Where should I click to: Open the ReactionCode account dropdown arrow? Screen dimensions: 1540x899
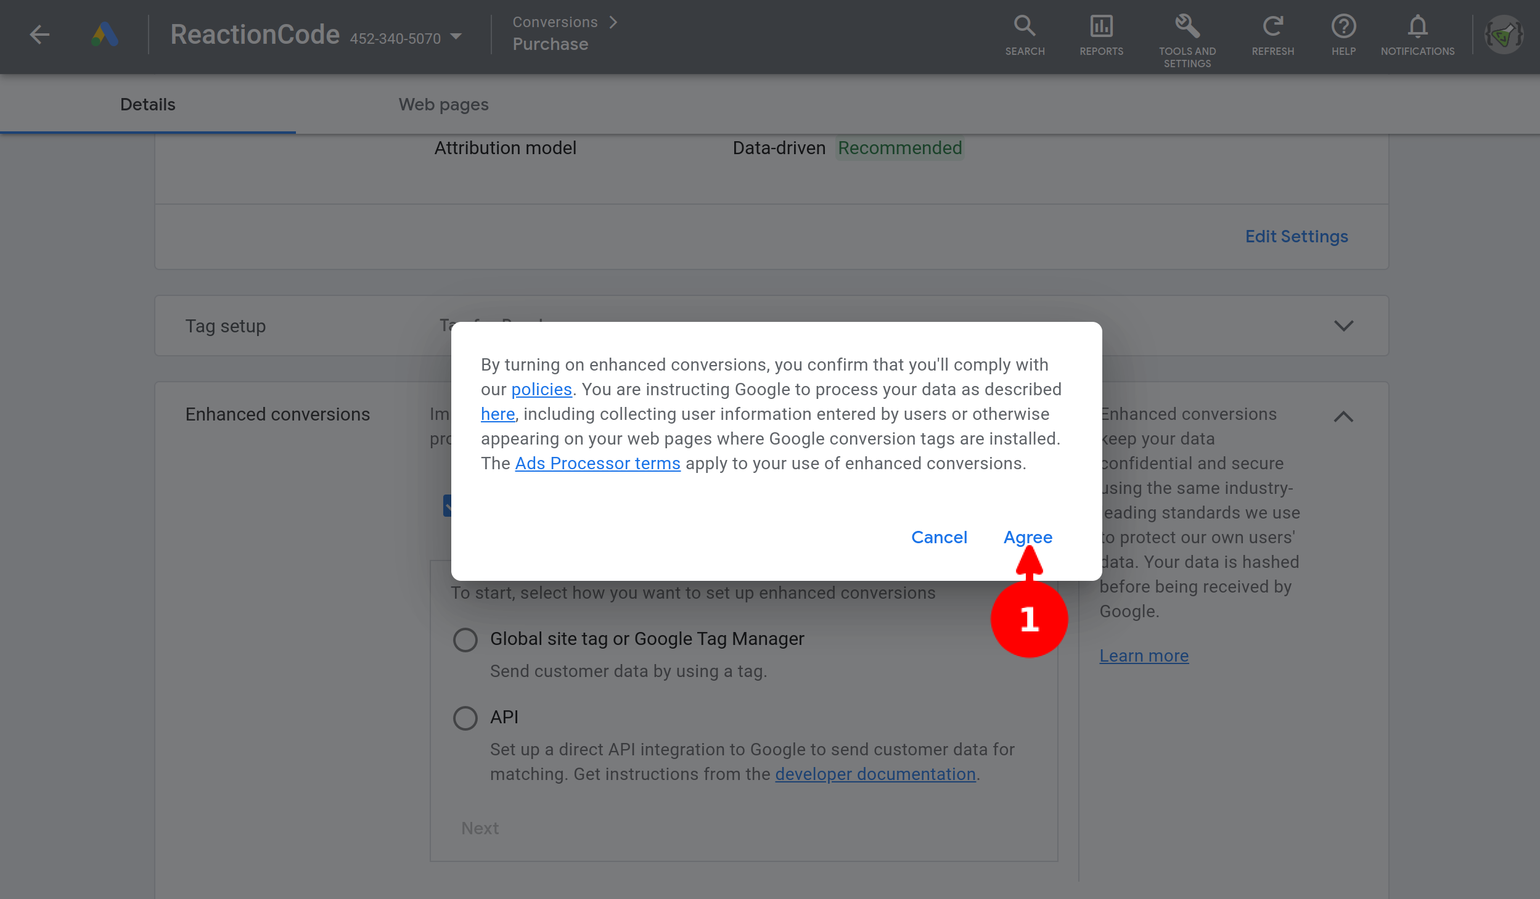(456, 36)
